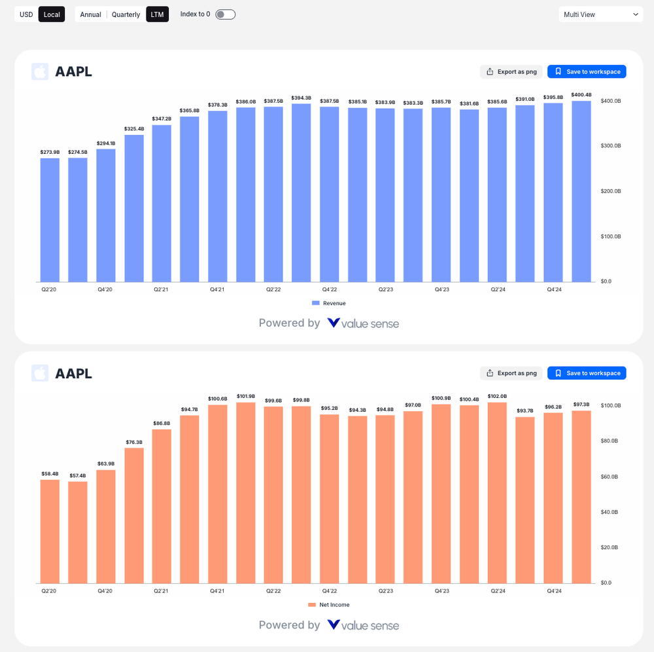The image size is (654, 652).
Task: Save the Net Income chart to workspace
Action: [587, 373]
